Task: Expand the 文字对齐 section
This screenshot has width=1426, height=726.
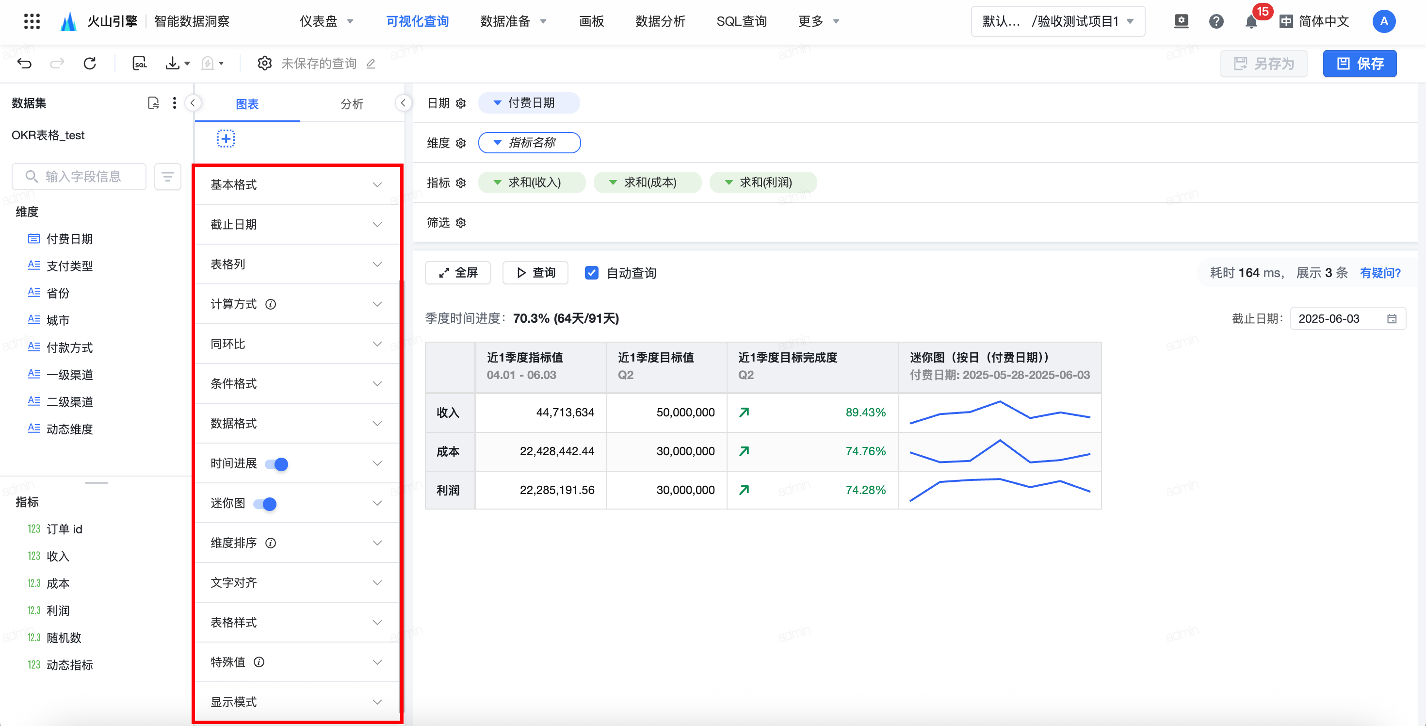Action: [297, 582]
